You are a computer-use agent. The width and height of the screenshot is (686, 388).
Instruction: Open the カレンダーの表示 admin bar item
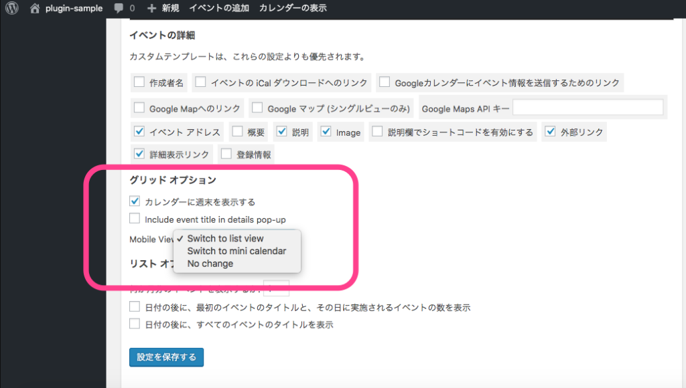pos(293,9)
